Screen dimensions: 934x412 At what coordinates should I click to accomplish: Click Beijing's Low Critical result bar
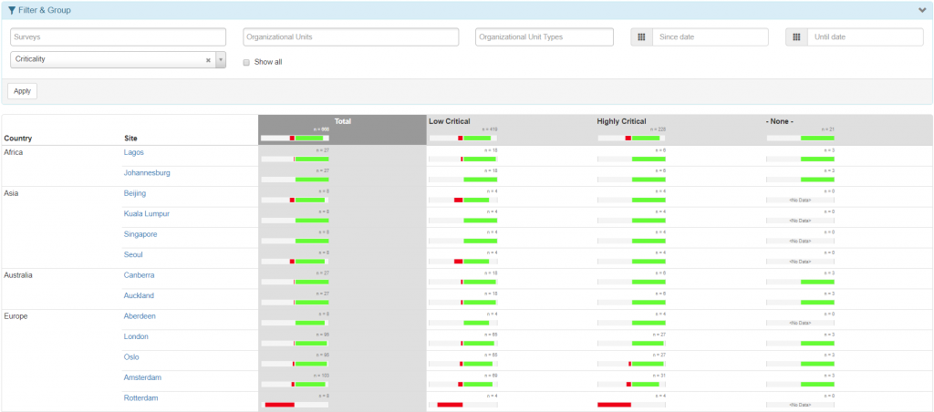[x=471, y=200]
